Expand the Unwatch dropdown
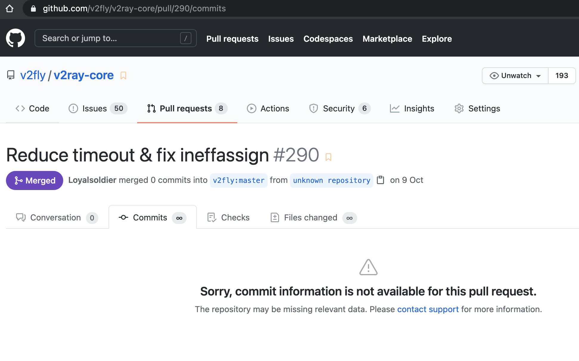 point(515,76)
